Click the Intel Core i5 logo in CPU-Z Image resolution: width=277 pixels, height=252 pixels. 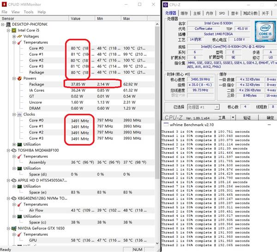click(265, 31)
